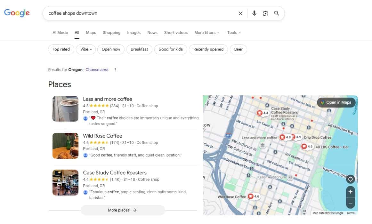Click the Google logo
Screen dimensions: 372x224
tap(17, 13)
